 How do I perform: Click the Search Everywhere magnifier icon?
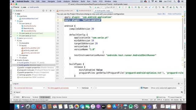(181, 7)
